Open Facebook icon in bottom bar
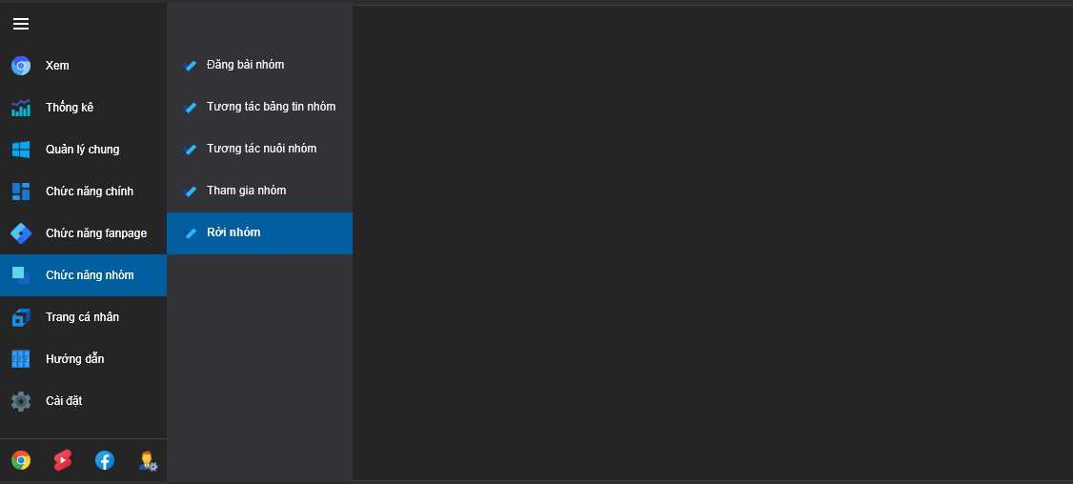Viewport: 1073px width, 484px height. 105,461
